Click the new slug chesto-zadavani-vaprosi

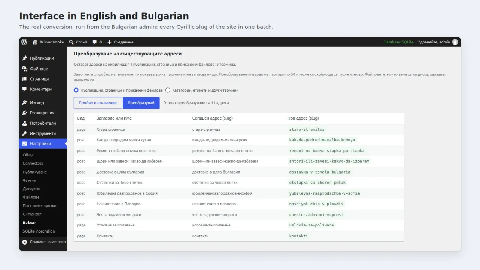pos(316,215)
